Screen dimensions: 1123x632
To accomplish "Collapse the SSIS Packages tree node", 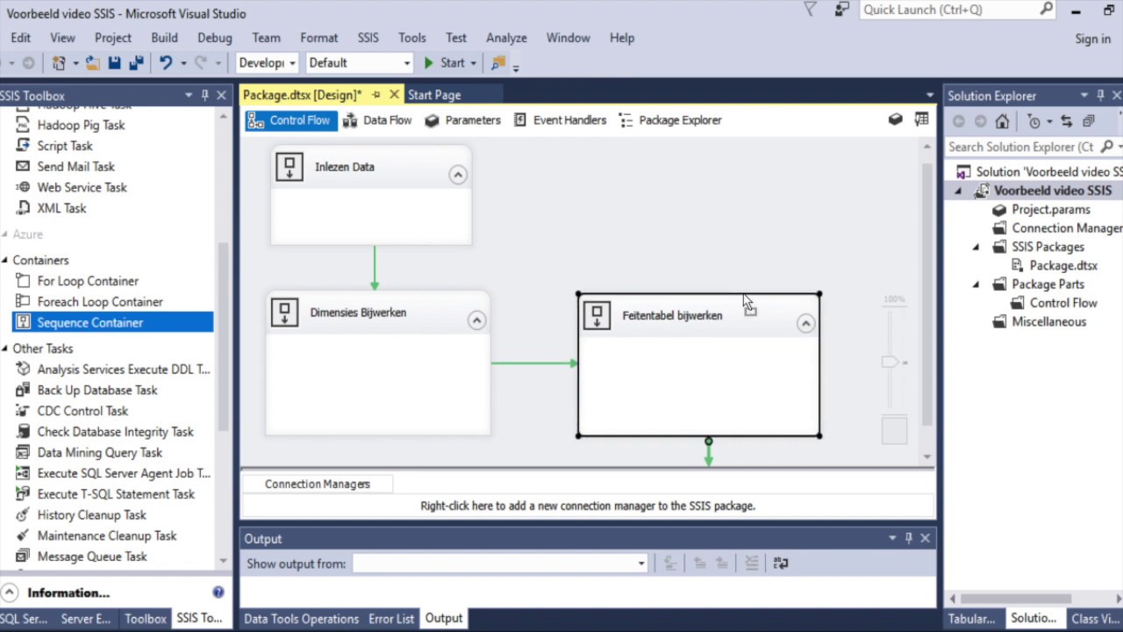I will 976,248.
